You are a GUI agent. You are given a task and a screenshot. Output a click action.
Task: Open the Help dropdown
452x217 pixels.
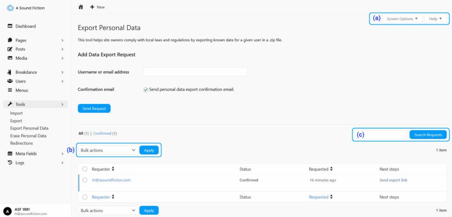pos(435,18)
